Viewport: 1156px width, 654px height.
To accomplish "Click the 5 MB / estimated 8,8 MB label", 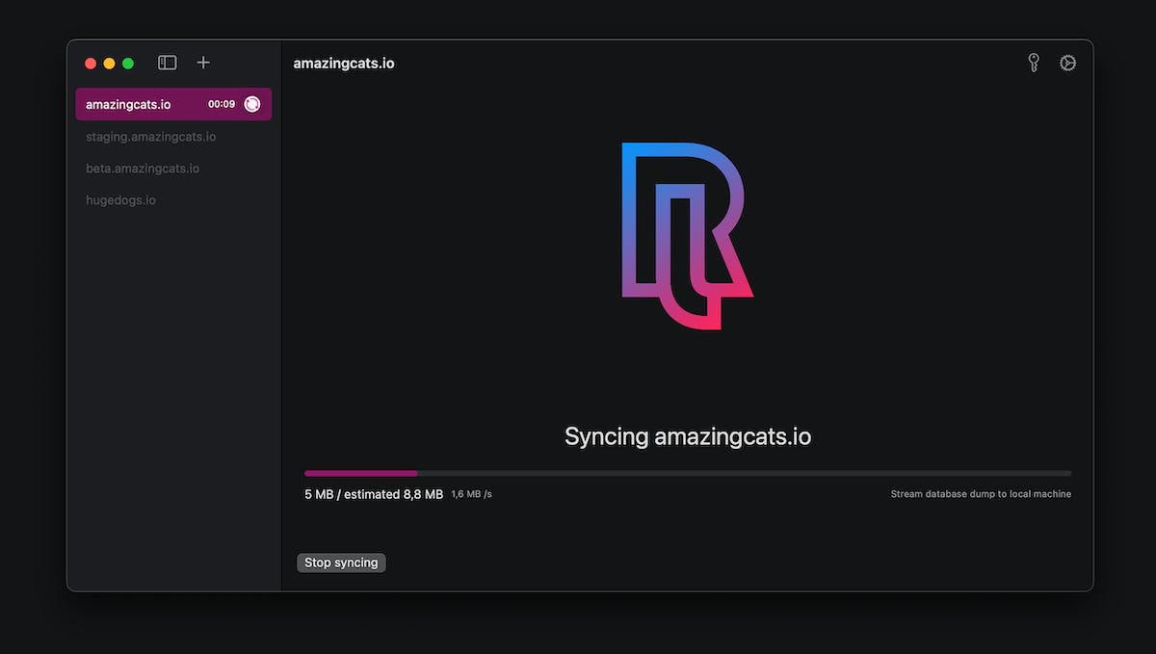I will point(374,494).
